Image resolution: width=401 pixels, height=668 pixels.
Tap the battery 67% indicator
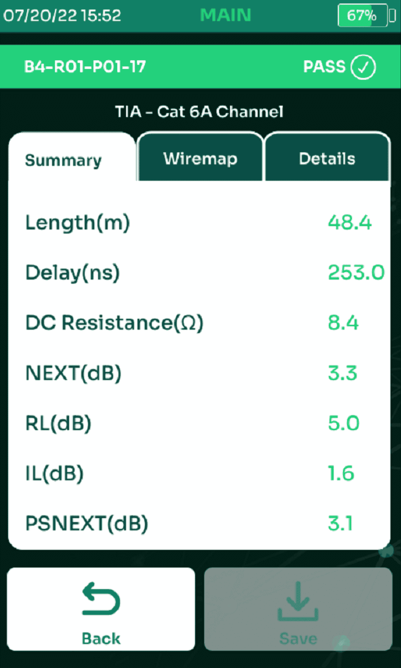tap(363, 15)
